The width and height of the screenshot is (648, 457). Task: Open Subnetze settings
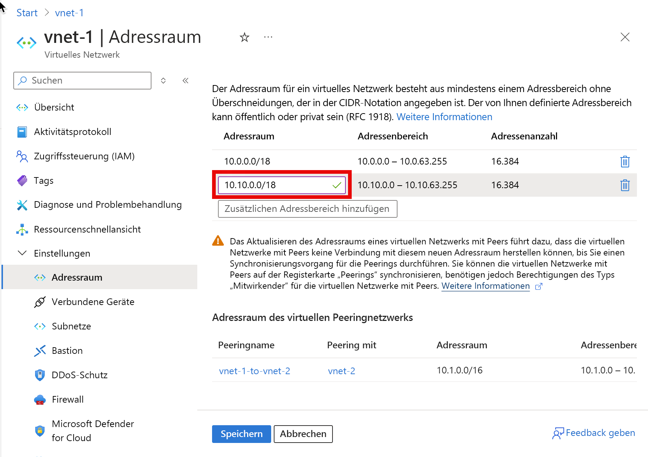click(x=71, y=326)
